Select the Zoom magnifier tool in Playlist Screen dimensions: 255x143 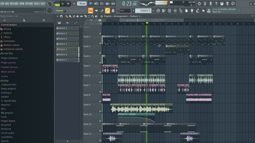(x=93, y=16)
